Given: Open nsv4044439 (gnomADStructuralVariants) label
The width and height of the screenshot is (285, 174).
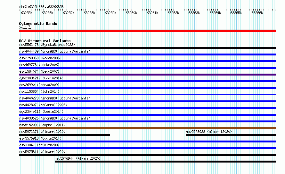Looking at the screenshot, I should [55, 51].
